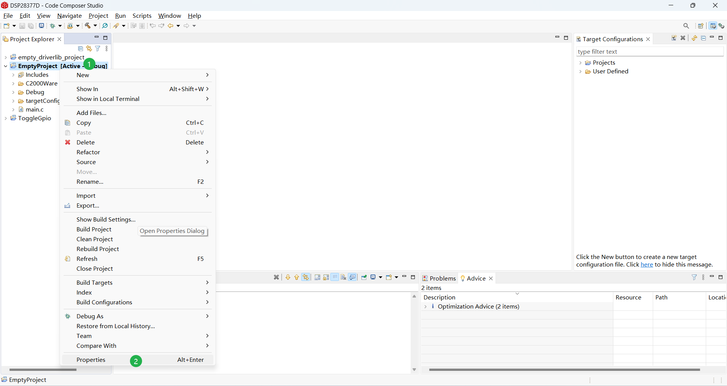The height and width of the screenshot is (386, 727).
Task: Choose Rebuild Project from context menu
Action: [x=98, y=249]
